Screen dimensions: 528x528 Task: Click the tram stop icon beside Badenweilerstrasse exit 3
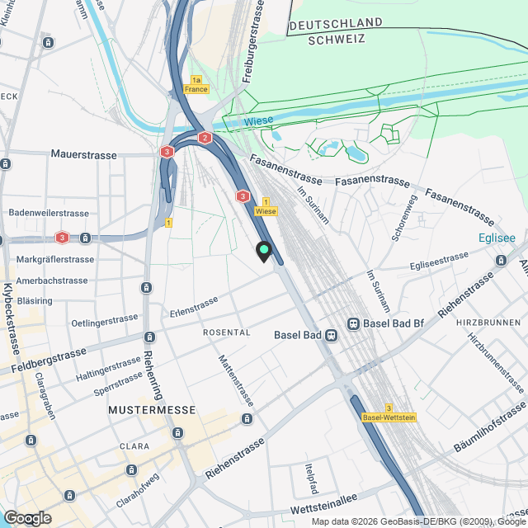coord(85,238)
